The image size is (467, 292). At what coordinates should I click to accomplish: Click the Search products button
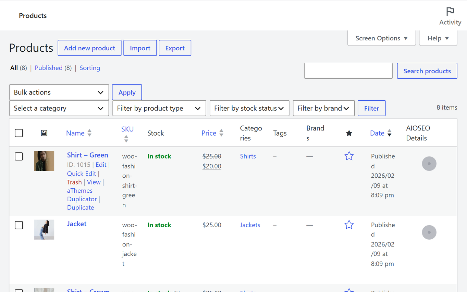[427, 71]
